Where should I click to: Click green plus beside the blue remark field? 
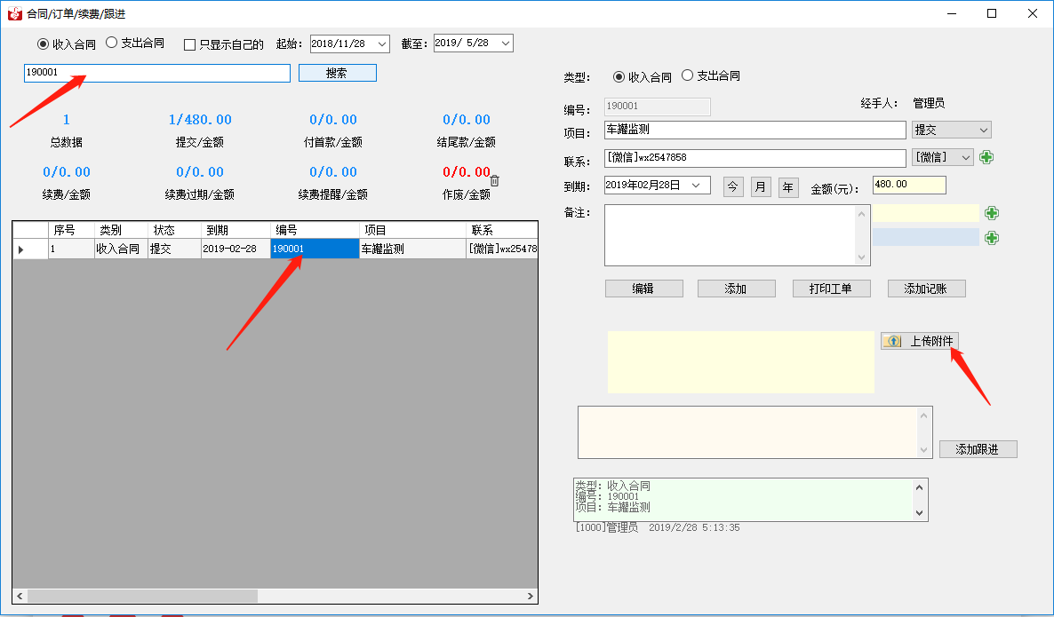click(992, 238)
